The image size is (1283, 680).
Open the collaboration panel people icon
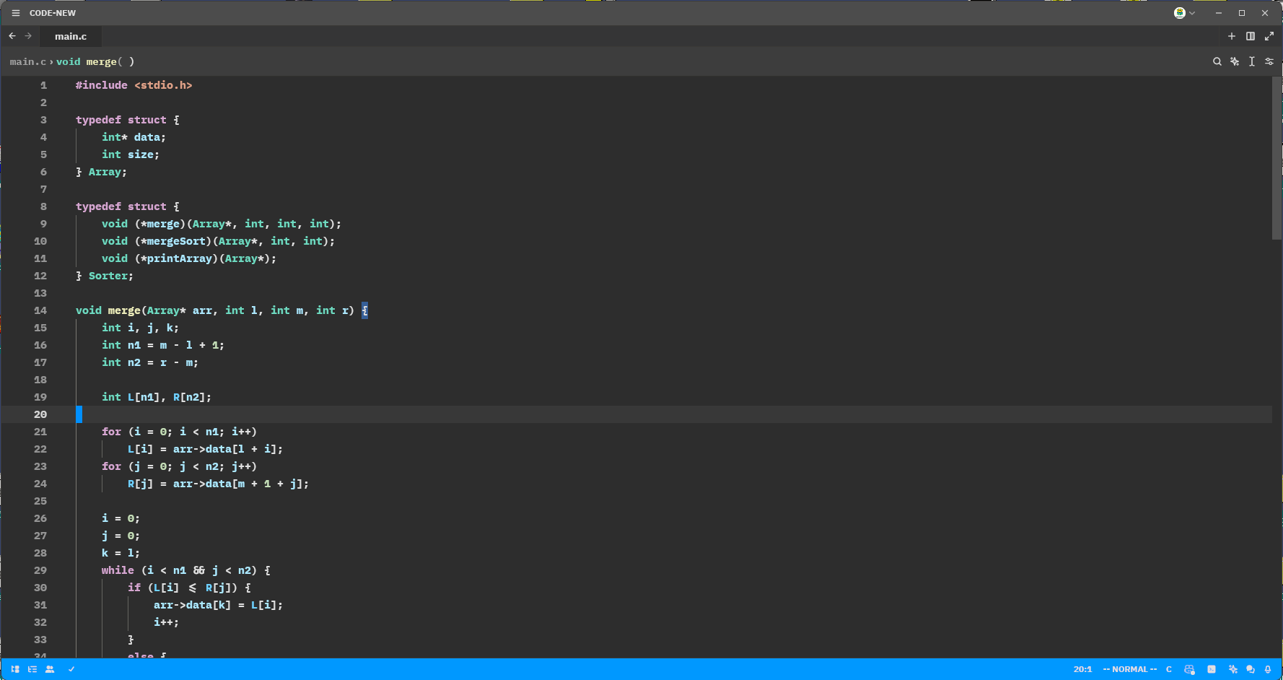click(50, 669)
